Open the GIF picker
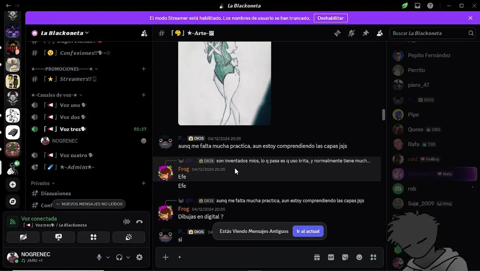 tap(331, 257)
